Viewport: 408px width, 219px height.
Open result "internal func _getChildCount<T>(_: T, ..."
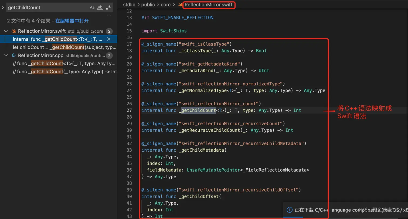point(57,39)
